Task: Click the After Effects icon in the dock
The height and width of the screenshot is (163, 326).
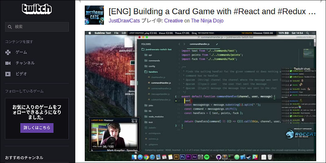Action: coord(195,157)
